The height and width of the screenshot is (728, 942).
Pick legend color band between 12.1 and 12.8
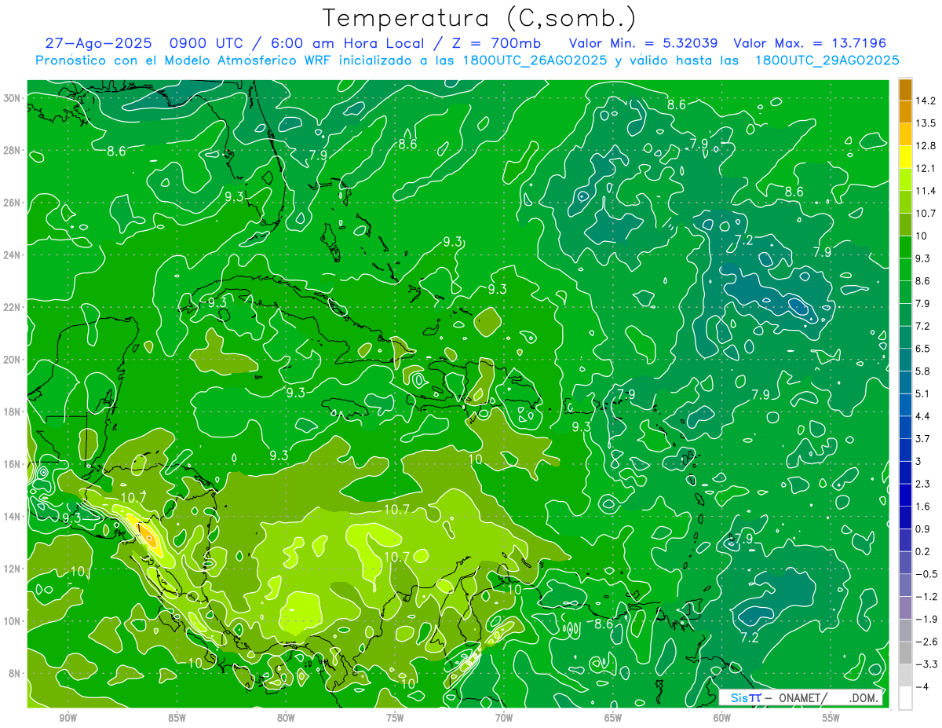pos(905,156)
